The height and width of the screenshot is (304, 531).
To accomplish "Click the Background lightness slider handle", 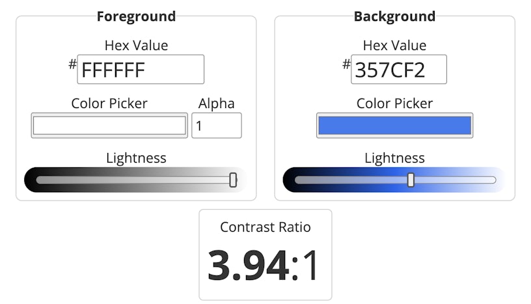I will 411,180.
